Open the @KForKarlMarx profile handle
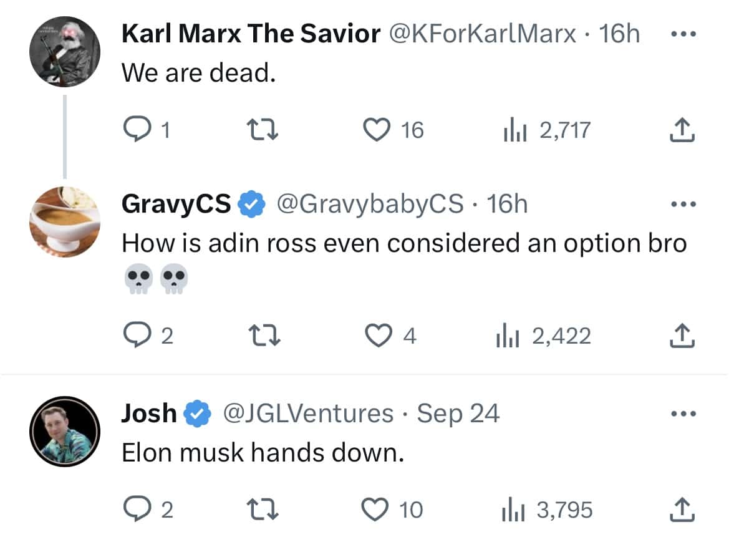Viewport: 729px width, 542px height. coord(482,34)
